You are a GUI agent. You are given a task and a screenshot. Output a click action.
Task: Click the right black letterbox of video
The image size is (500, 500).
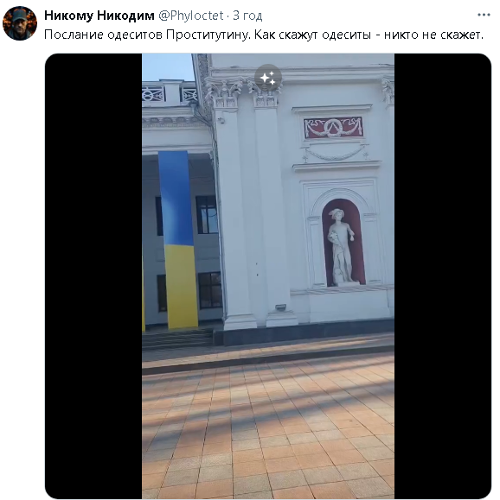pyautogui.click(x=443, y=275)
